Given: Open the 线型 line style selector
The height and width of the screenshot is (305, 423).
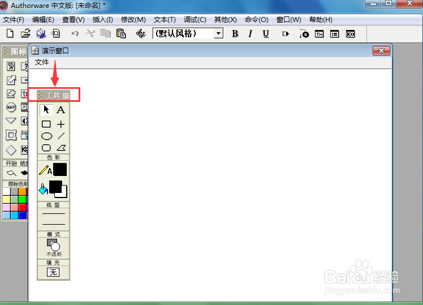Looking at the screenshot, I should coord(53,219).
